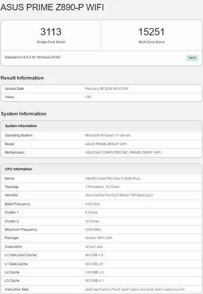Click the multi-core score 15251
This screenshot has width=203, height=294.
(x=152, y=32)
